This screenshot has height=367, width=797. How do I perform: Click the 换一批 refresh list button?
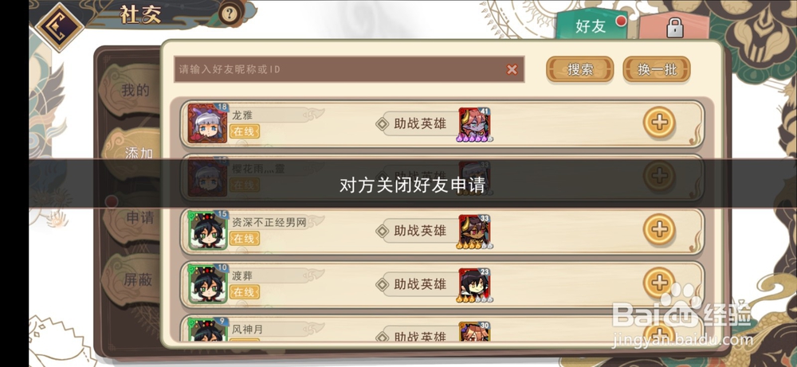coord(657,69)
